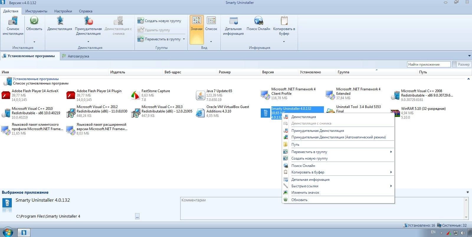
Task: Open Переместить в группу ribbon dropdown
Action: click(x=184, y=39)
